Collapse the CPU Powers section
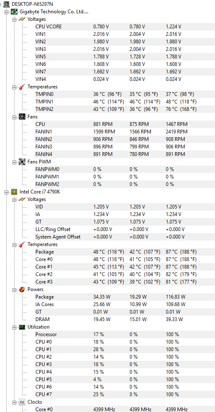 tap(15, 289)
